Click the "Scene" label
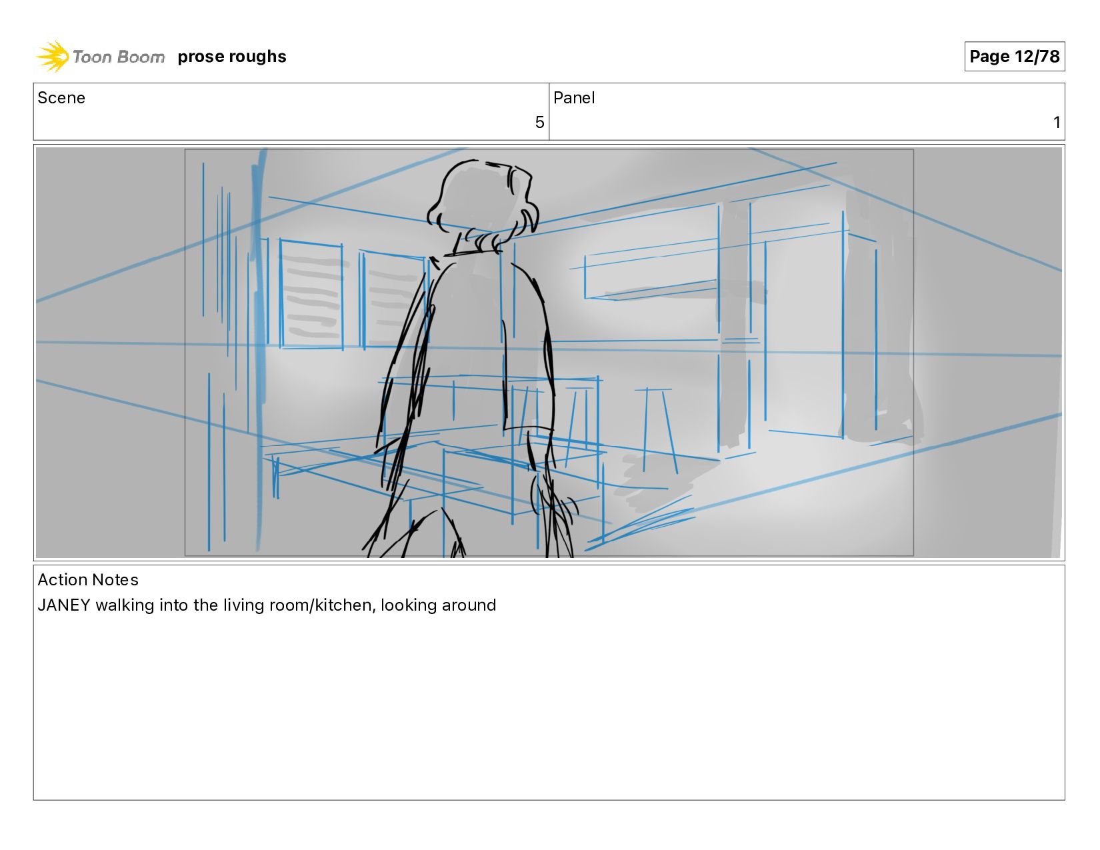 point(61,98)
